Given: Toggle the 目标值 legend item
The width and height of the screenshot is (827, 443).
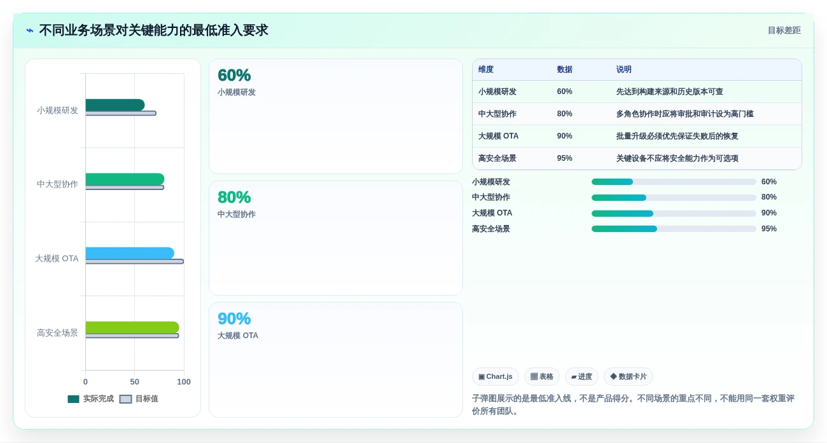Looking at the screenshot, I should pyautogui.click(x=139, y=399).
